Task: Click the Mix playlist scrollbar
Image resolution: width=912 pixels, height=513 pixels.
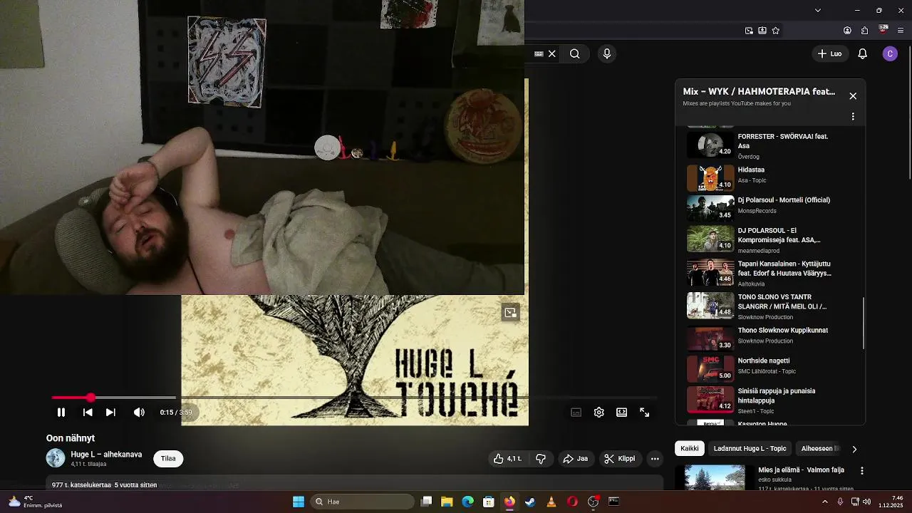Action: point(864,323)
